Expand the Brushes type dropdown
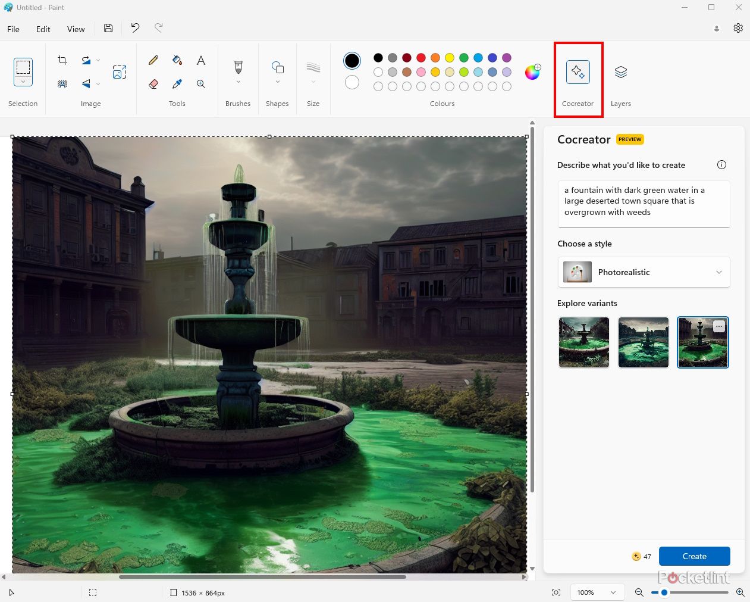Image resolution: width=750 pixels, height=602 pixels. tap(238, 82)
